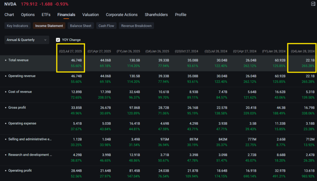Open the Corporate Actions tab
Viewport: 317px width, 181px height.
[x=122, y=15]
